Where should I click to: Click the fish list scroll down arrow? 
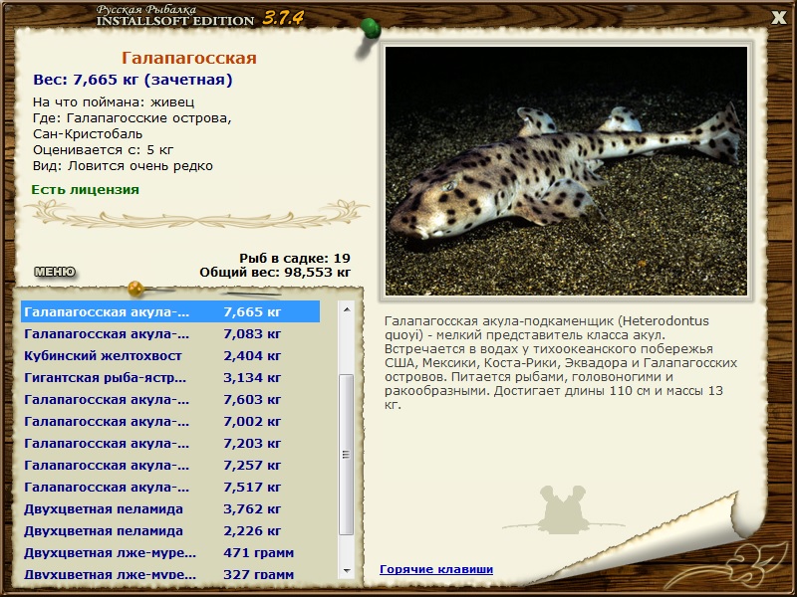coord(347,571)
